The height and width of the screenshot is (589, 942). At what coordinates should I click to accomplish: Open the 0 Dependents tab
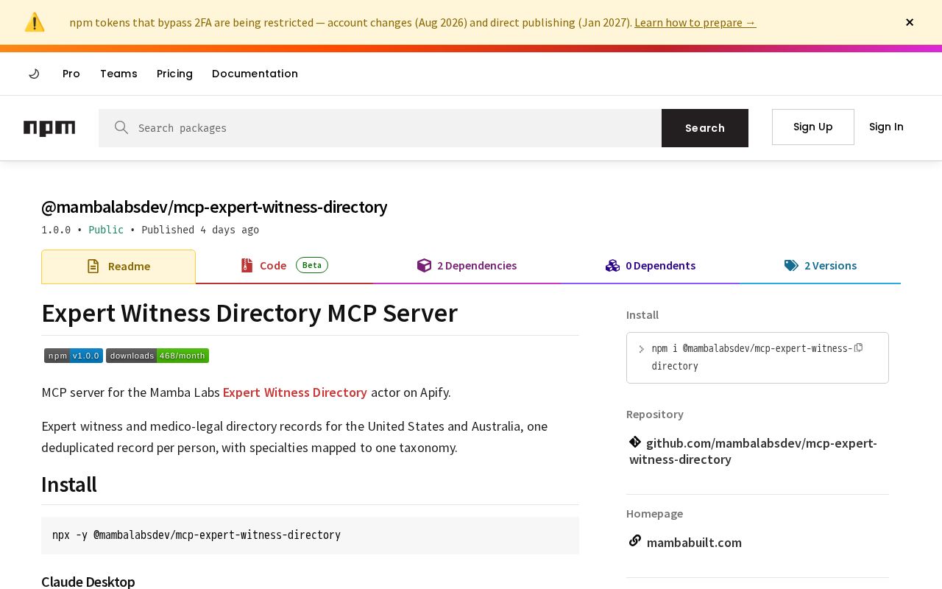click(651, 266)
